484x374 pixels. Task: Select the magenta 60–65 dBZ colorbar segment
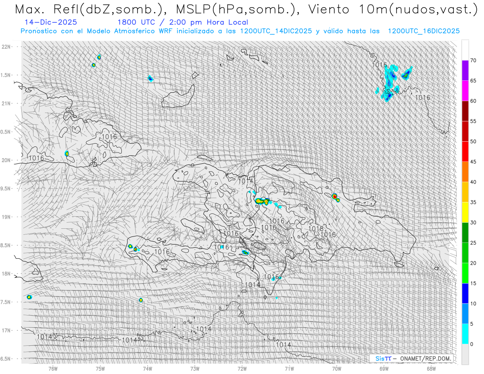click(x=465, y=91)
